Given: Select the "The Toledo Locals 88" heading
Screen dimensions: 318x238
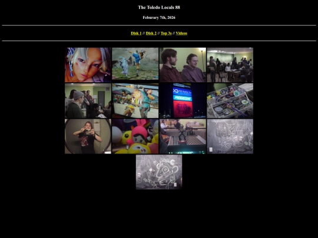Looking at the screenshot, I should tap(159, 7).
